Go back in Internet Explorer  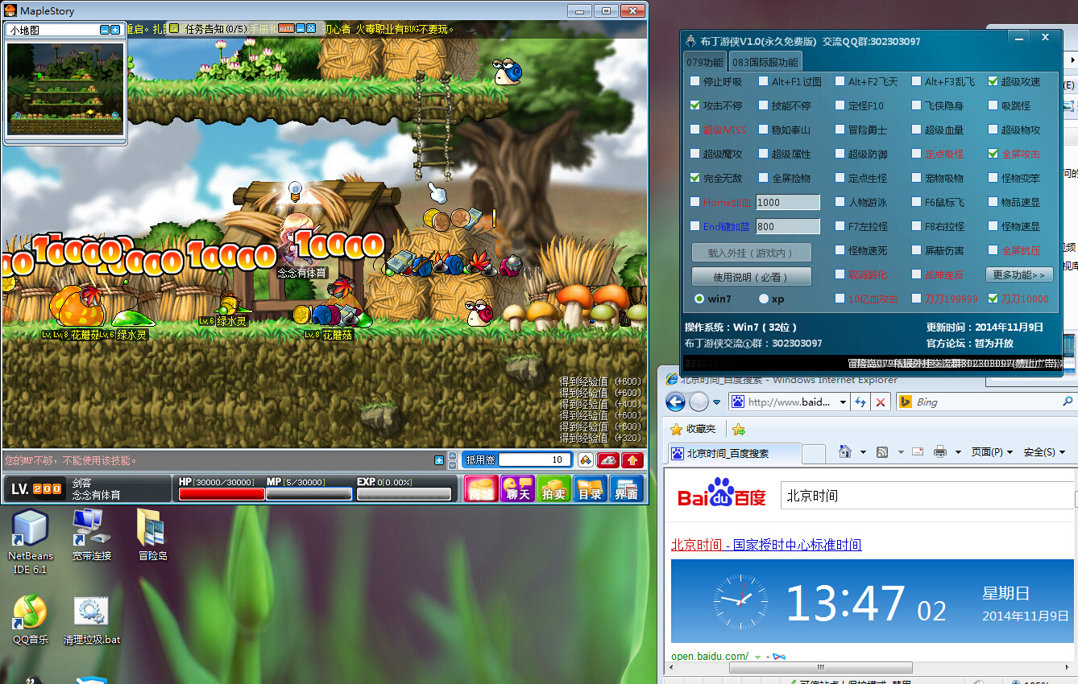(676, 402)
